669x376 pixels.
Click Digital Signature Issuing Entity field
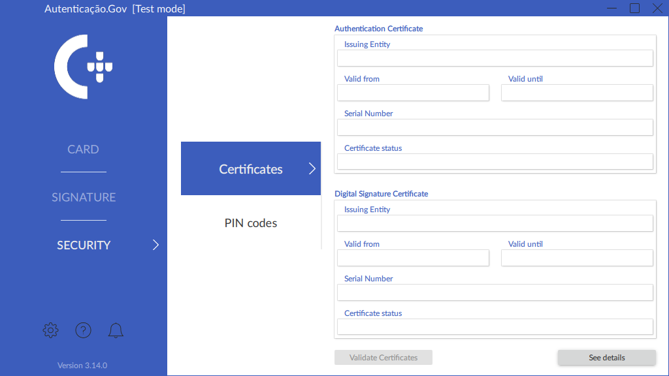(x=495, y=223)
